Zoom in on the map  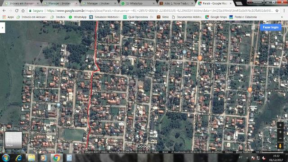pyautogui.click(x=280, y=132)
